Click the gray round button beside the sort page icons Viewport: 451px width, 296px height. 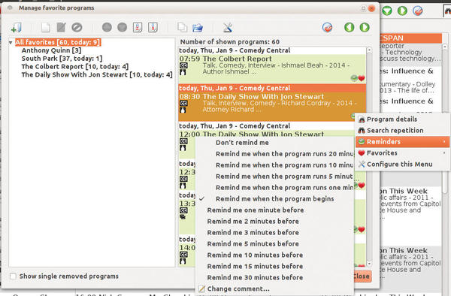pyautogui.click(x=123, y=28)
